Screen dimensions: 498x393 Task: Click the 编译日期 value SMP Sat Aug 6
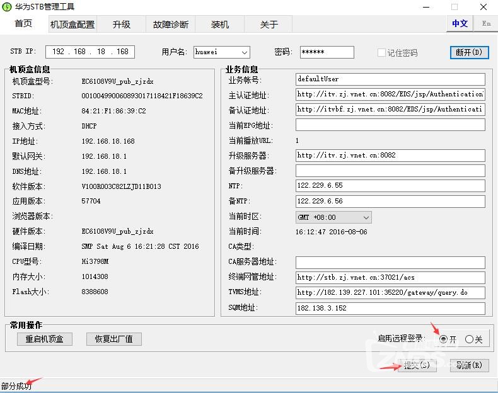click(x=140, y=246)
